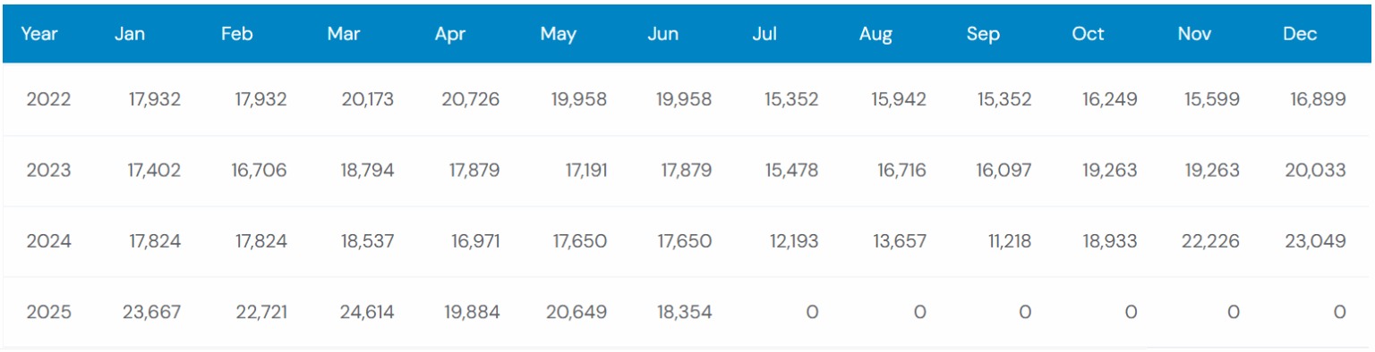1375x352 pixels.
Task: Click the 22,226 value in November 2024
Action: tap(1209, 241)
